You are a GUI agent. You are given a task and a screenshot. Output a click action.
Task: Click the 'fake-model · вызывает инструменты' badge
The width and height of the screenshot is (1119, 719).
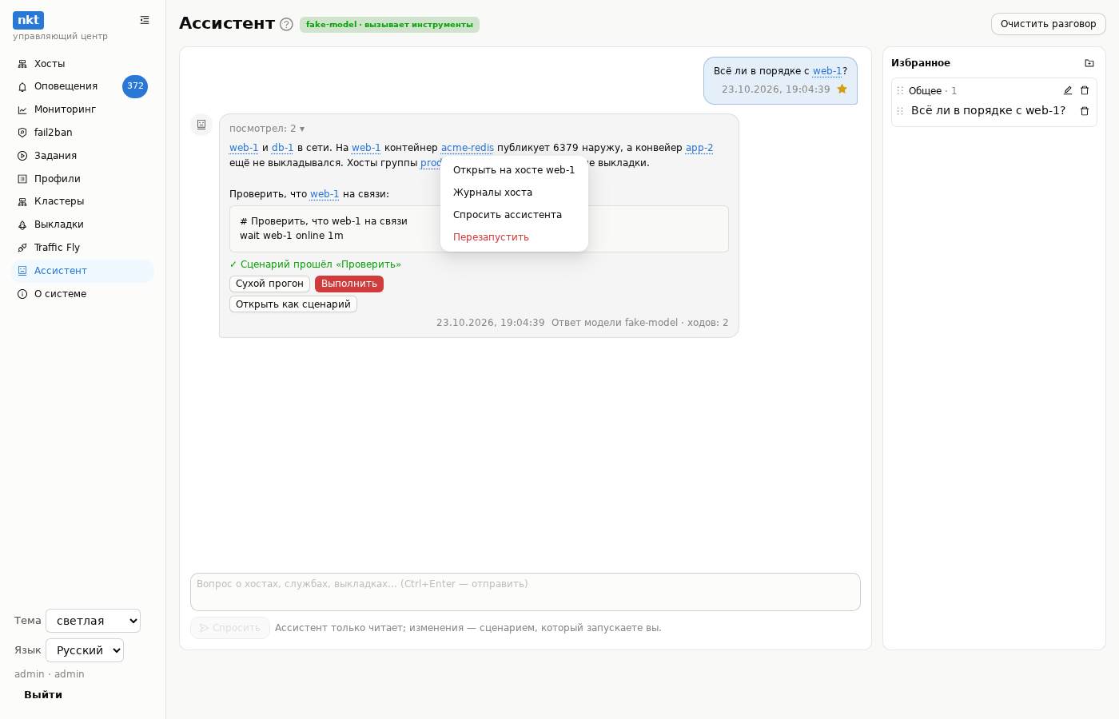(x=389, y=25)
